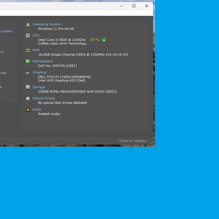Open the CPU section link
219x219 pixels.
point(36,35)
